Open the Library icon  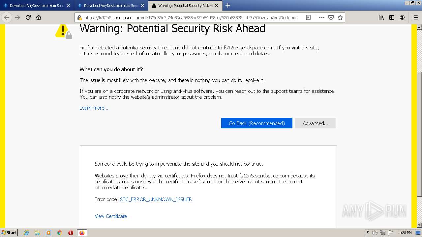tap(381, 17)
